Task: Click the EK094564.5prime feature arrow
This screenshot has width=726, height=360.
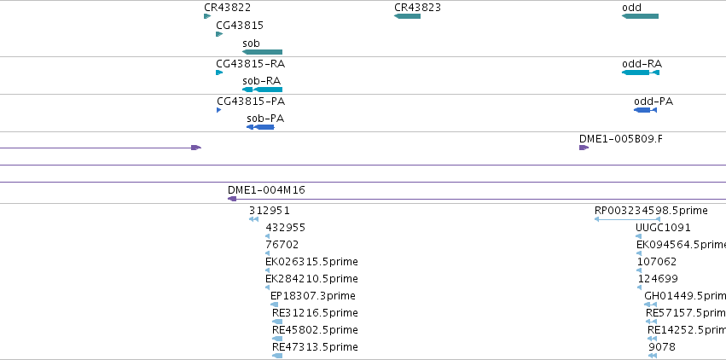Action: [639, 253]
